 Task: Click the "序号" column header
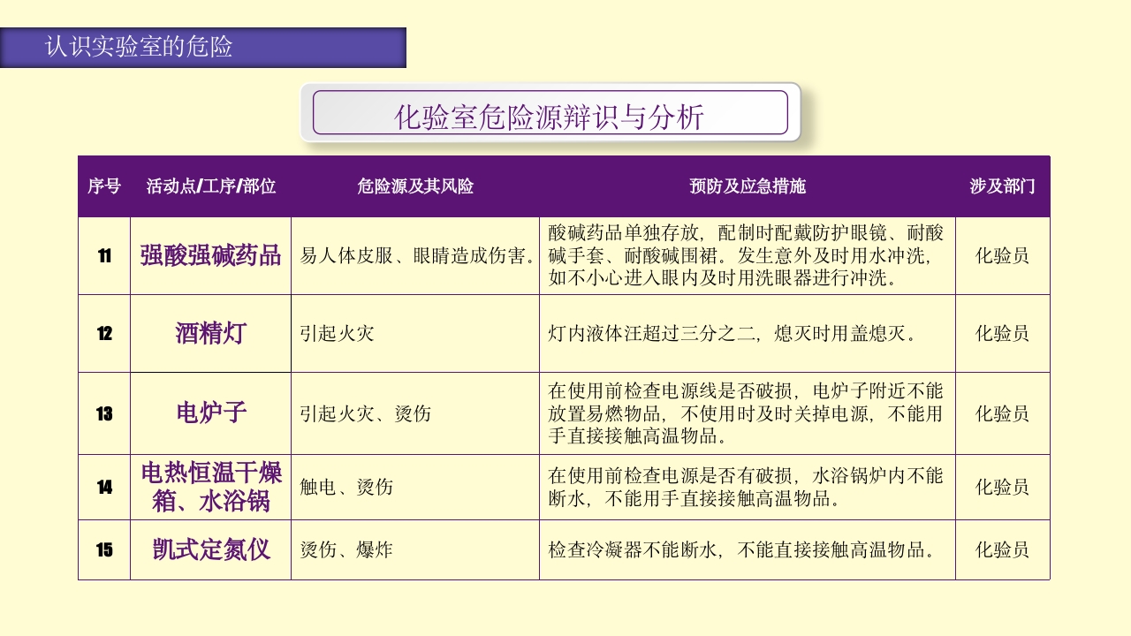click(103, 187)
